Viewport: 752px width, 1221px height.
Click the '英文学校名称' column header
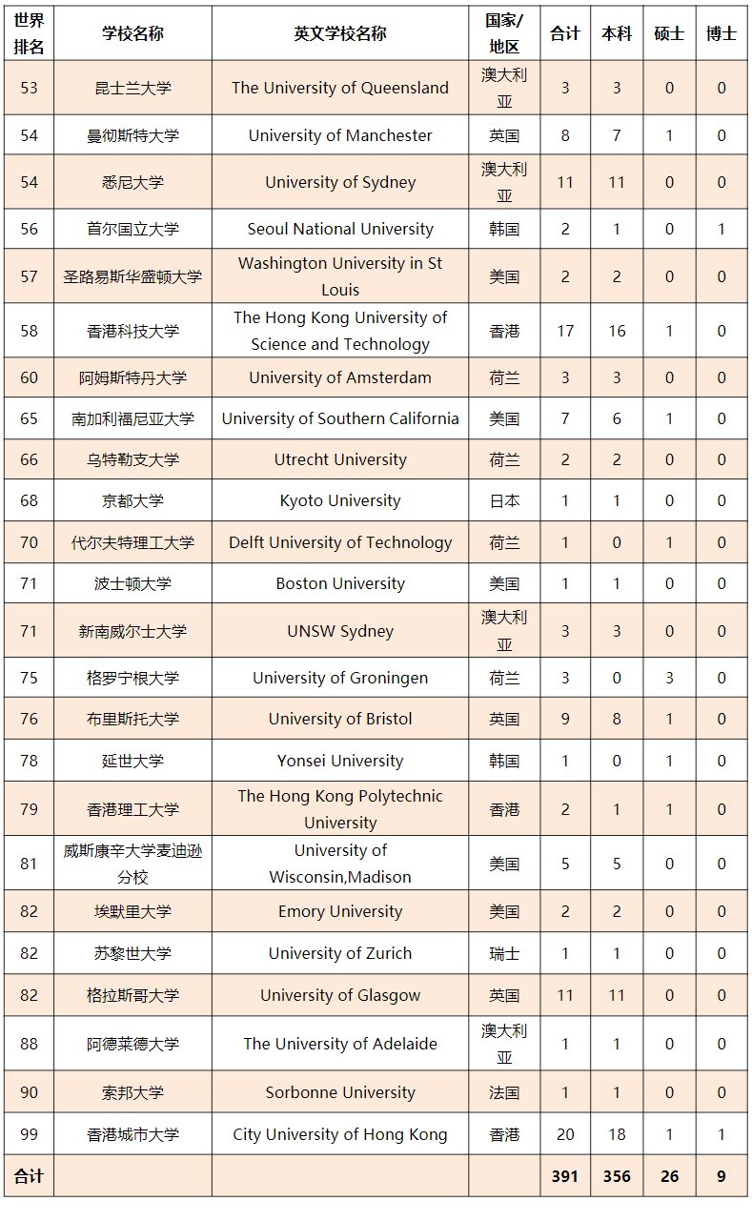[x=340, y=33]
